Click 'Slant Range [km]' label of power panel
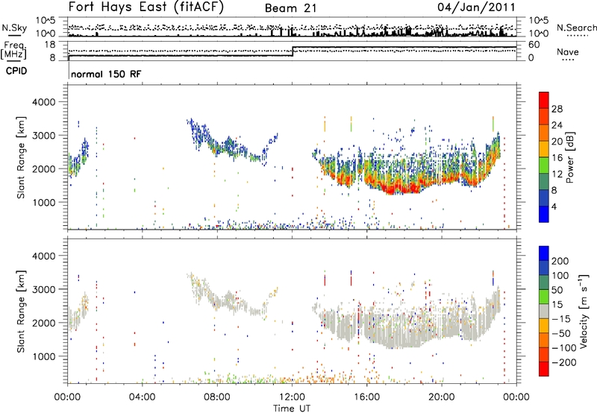This screenshot has height=413, width=597. [22, 157]
